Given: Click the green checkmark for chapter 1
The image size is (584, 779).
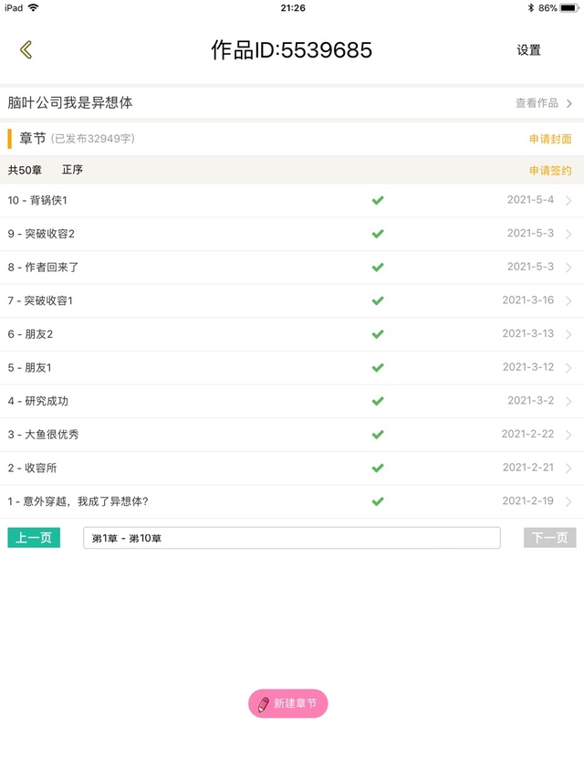Looking at the screenshot, I should 378,501.
